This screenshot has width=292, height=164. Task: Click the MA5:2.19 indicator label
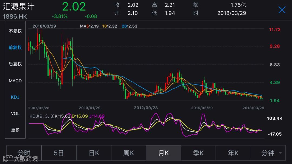(89, 26)
